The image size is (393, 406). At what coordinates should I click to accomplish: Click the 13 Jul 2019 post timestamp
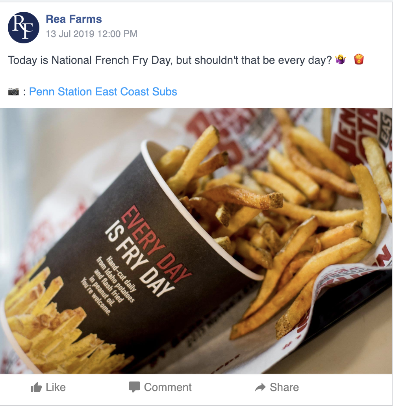point(92,34)
